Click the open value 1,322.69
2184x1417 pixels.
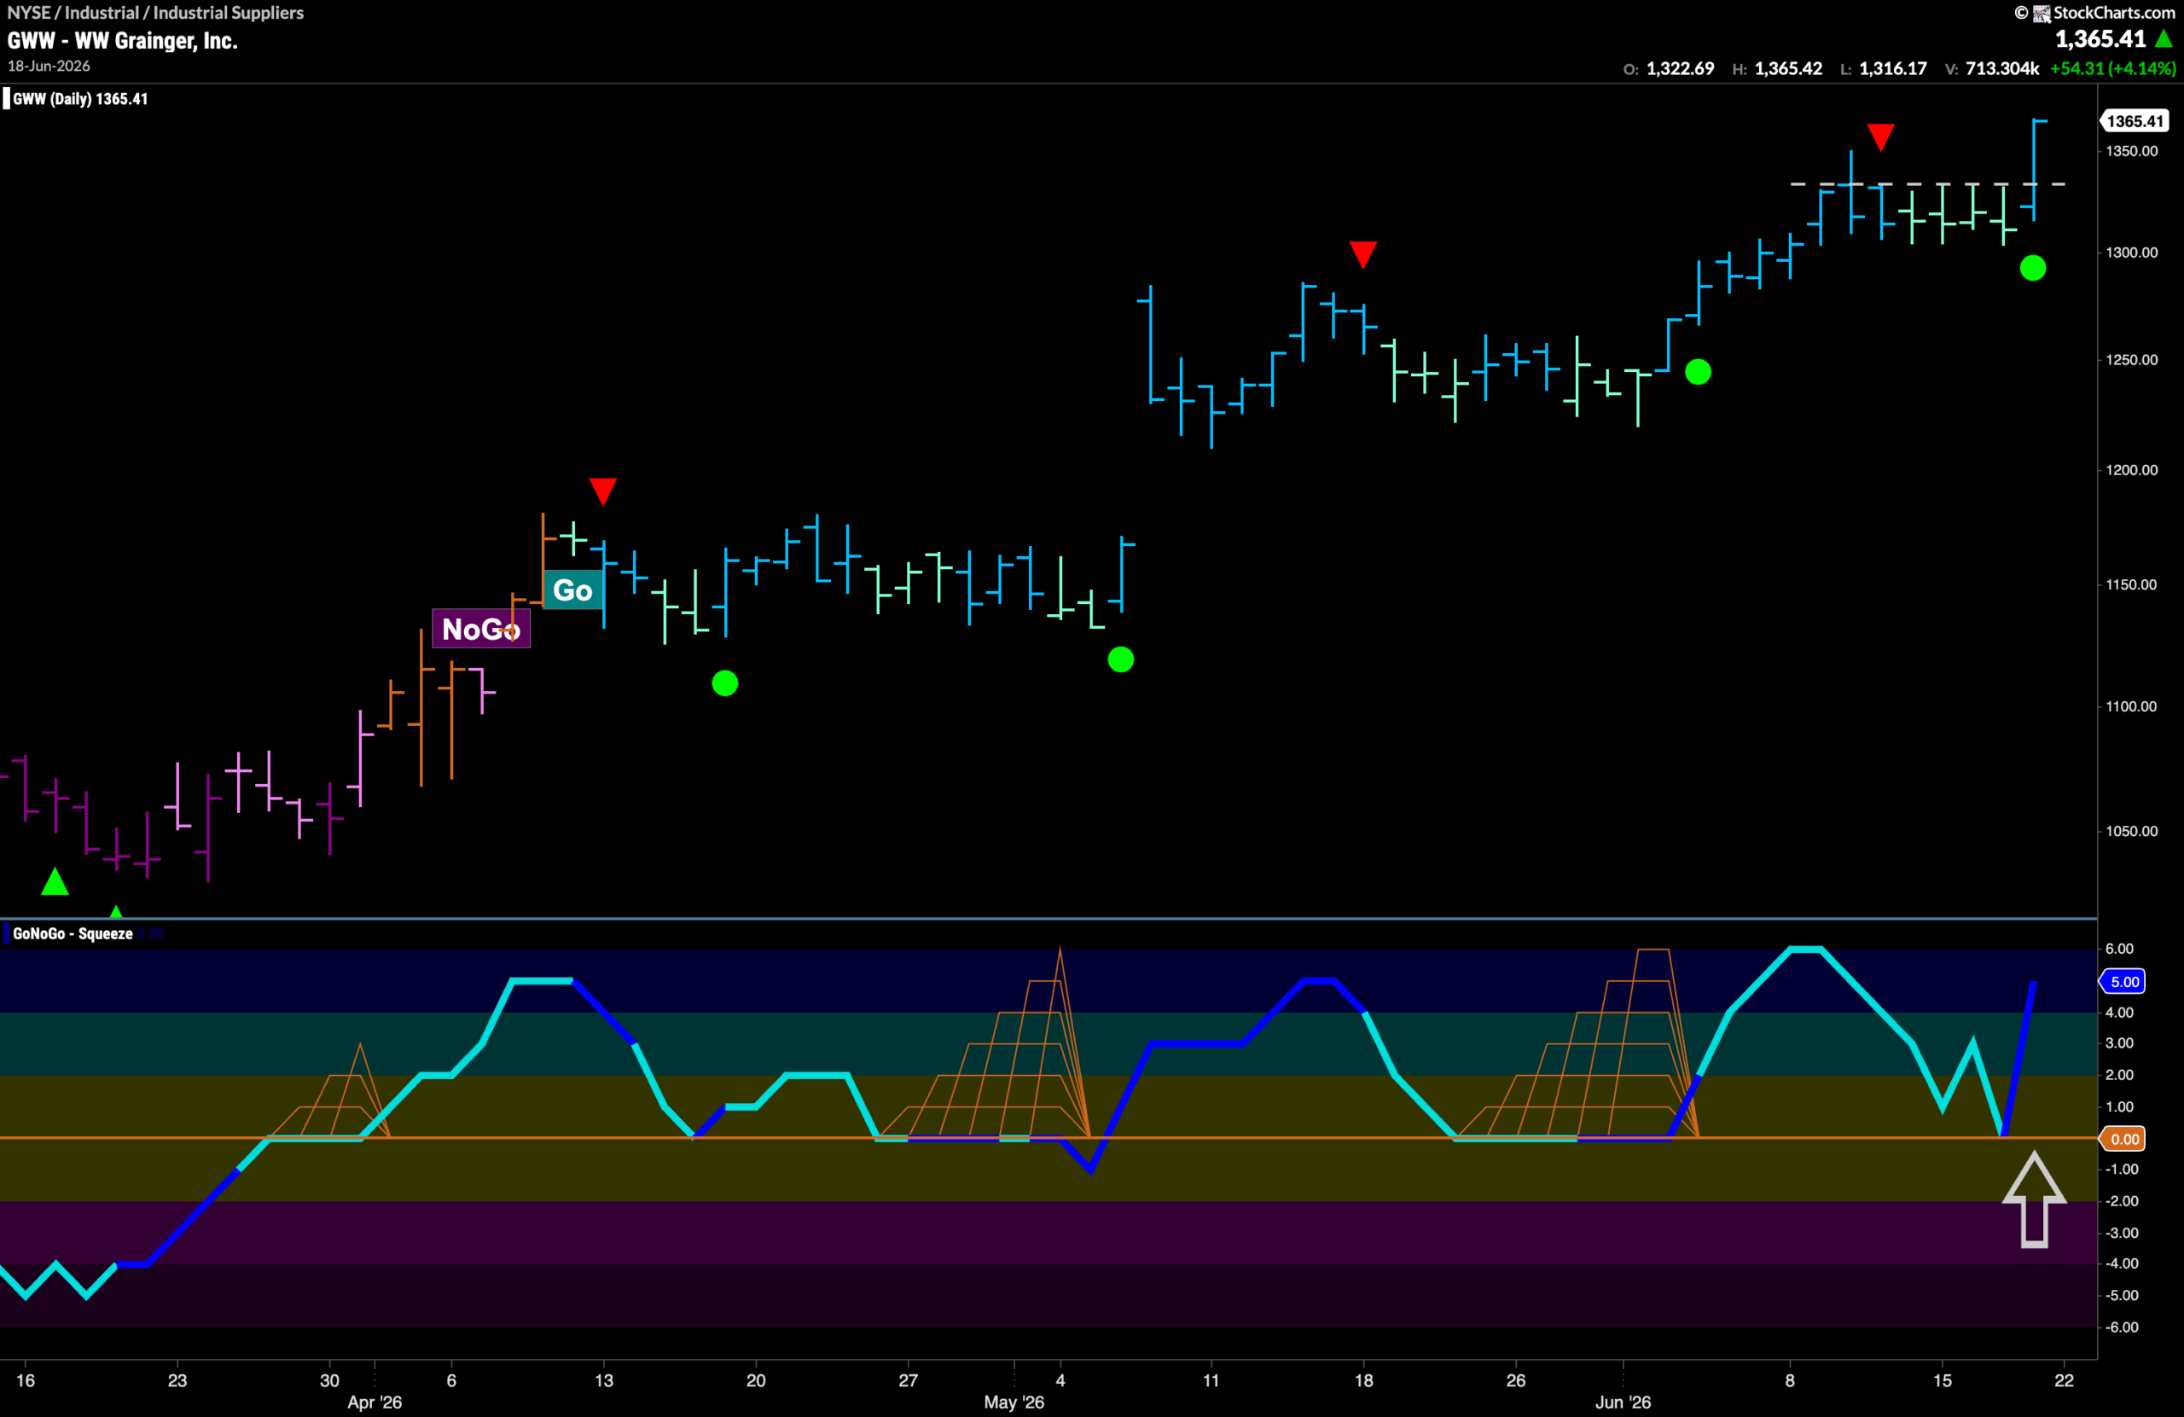pos(1680,69)
